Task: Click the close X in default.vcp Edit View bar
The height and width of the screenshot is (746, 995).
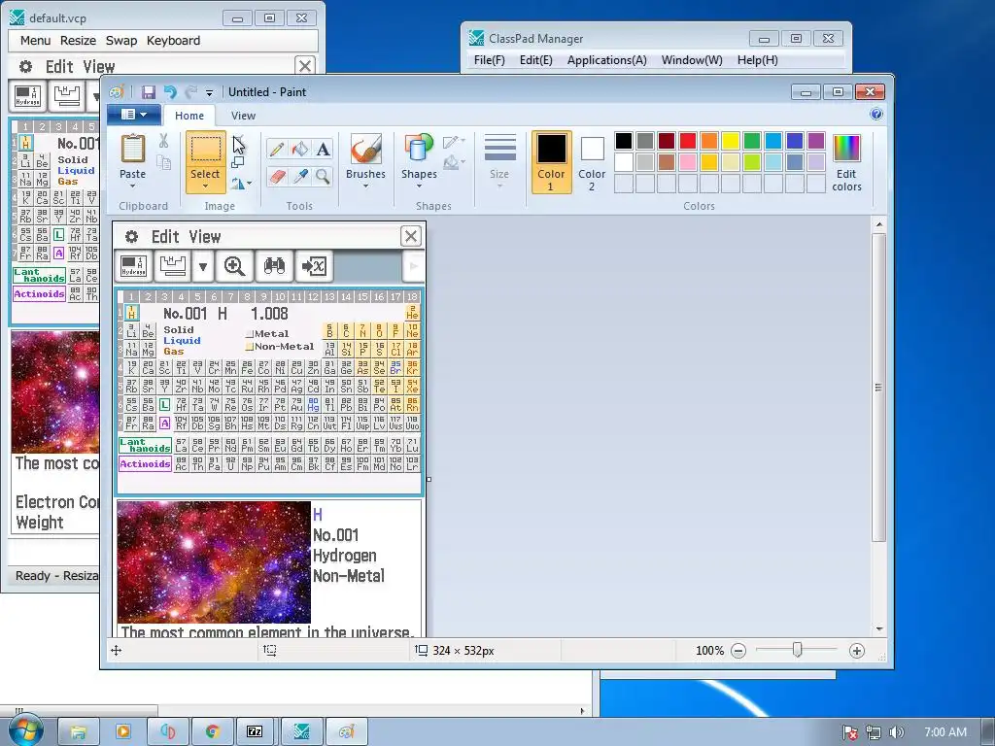Action: 304,66
